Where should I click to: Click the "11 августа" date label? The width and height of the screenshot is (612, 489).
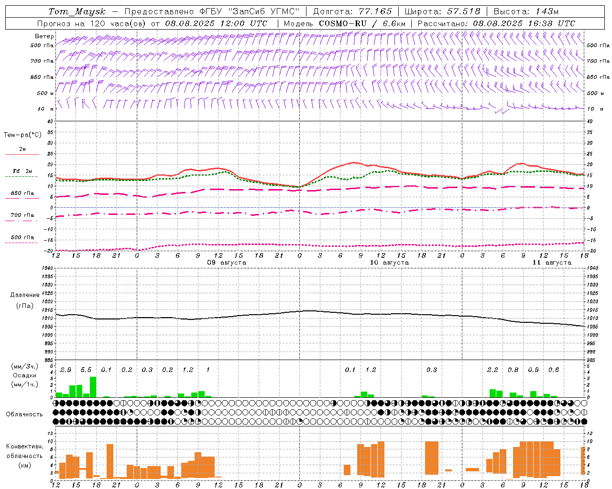[552, 263]
